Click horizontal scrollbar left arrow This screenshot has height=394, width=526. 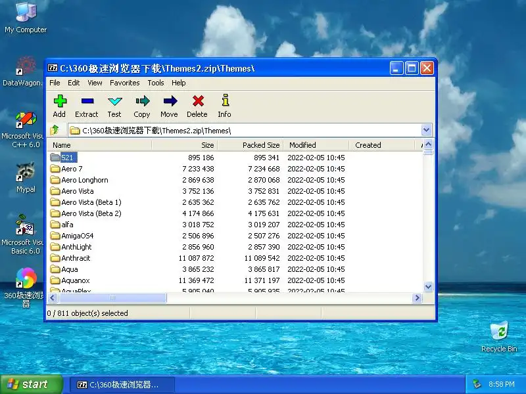point(52,297)
